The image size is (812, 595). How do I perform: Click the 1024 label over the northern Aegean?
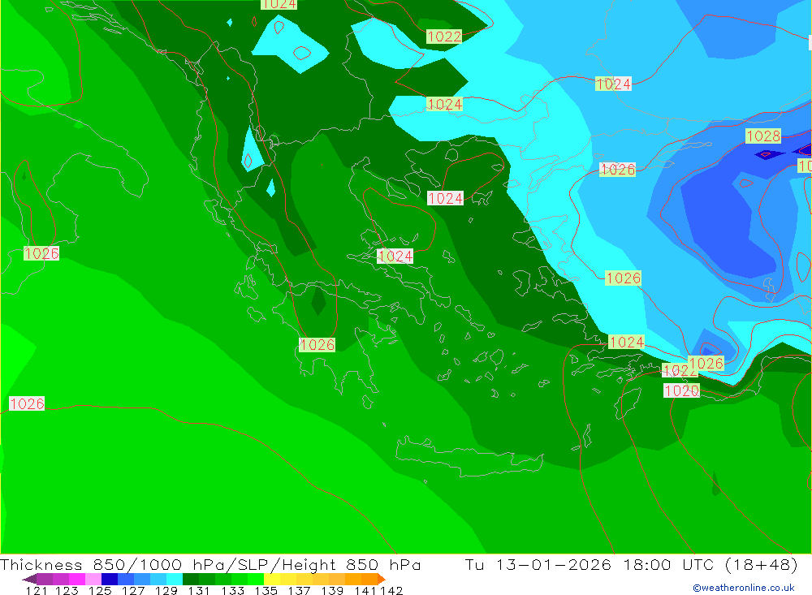pyautogui.click(x=445, y=198)
